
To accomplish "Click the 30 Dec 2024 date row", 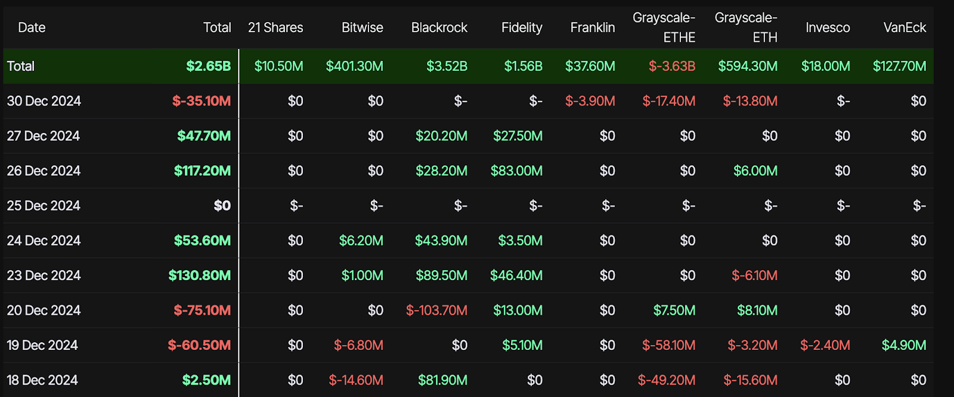I will point(468,101).
